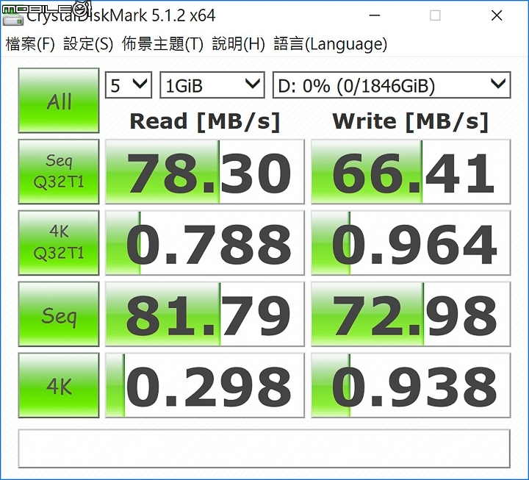The height and width of the screenshot is (480, 529).
Task: Click Seq Q32T1 read result 78.30
Action: coord(205,172)
